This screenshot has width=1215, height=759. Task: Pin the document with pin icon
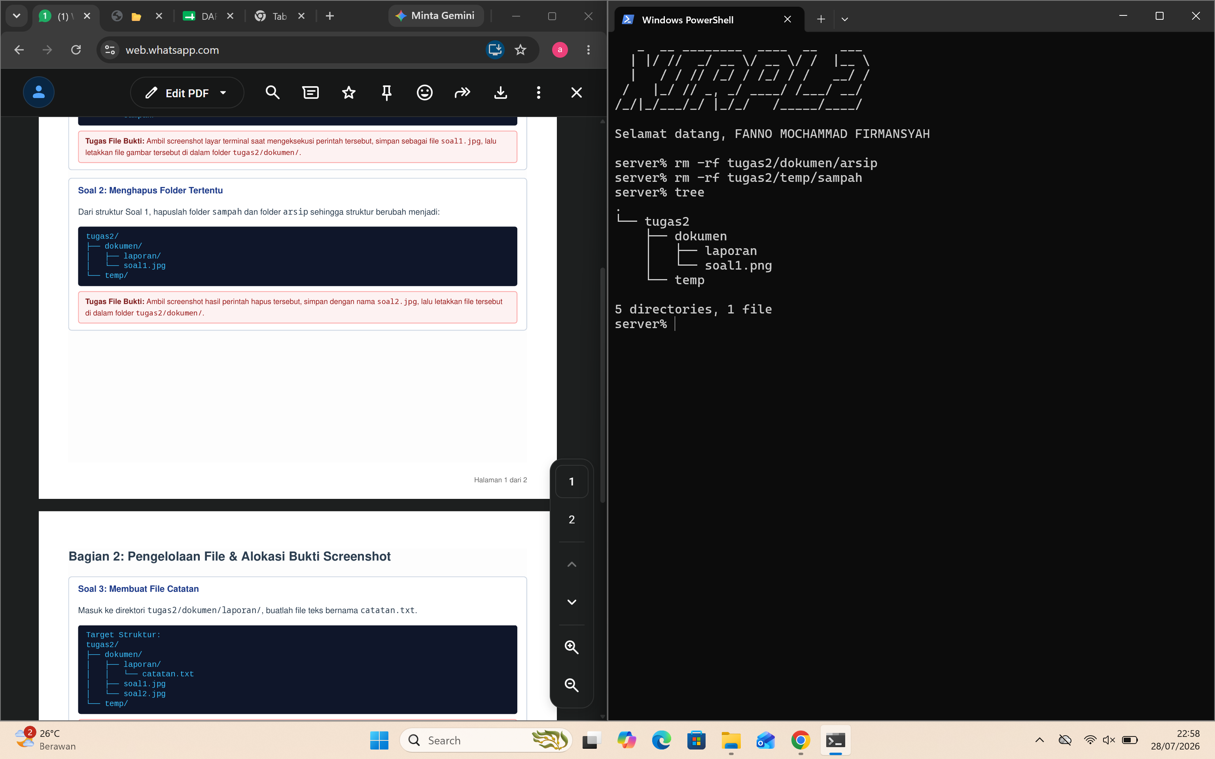pos(386,93)
